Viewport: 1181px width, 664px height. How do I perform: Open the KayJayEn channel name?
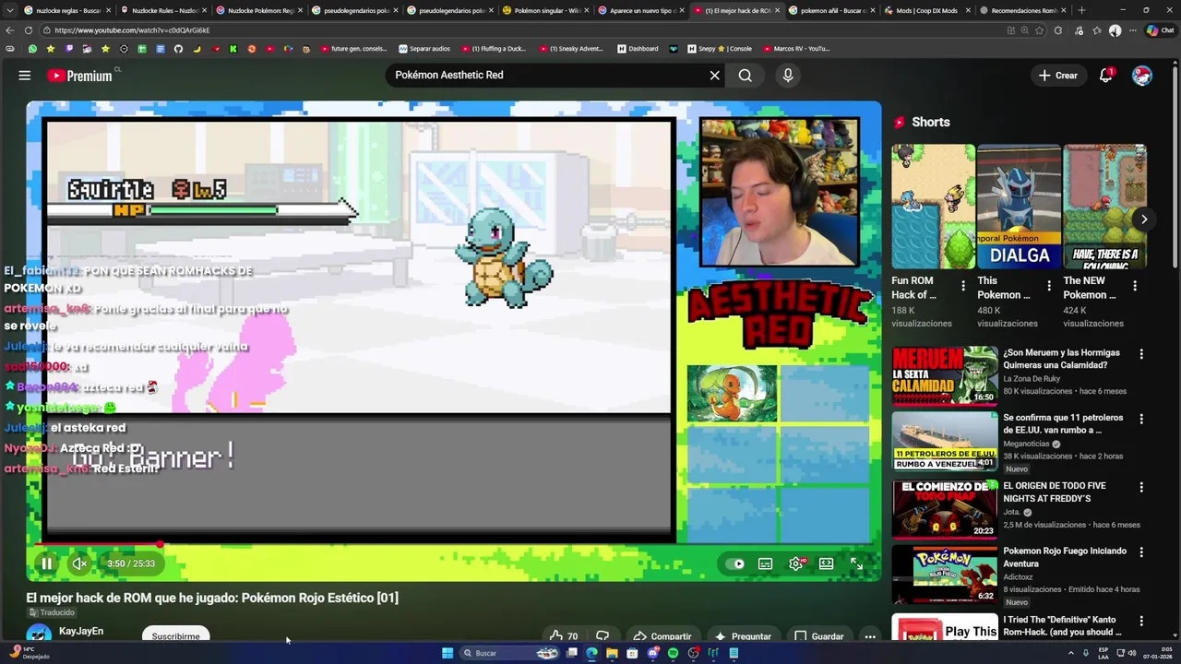81,632
